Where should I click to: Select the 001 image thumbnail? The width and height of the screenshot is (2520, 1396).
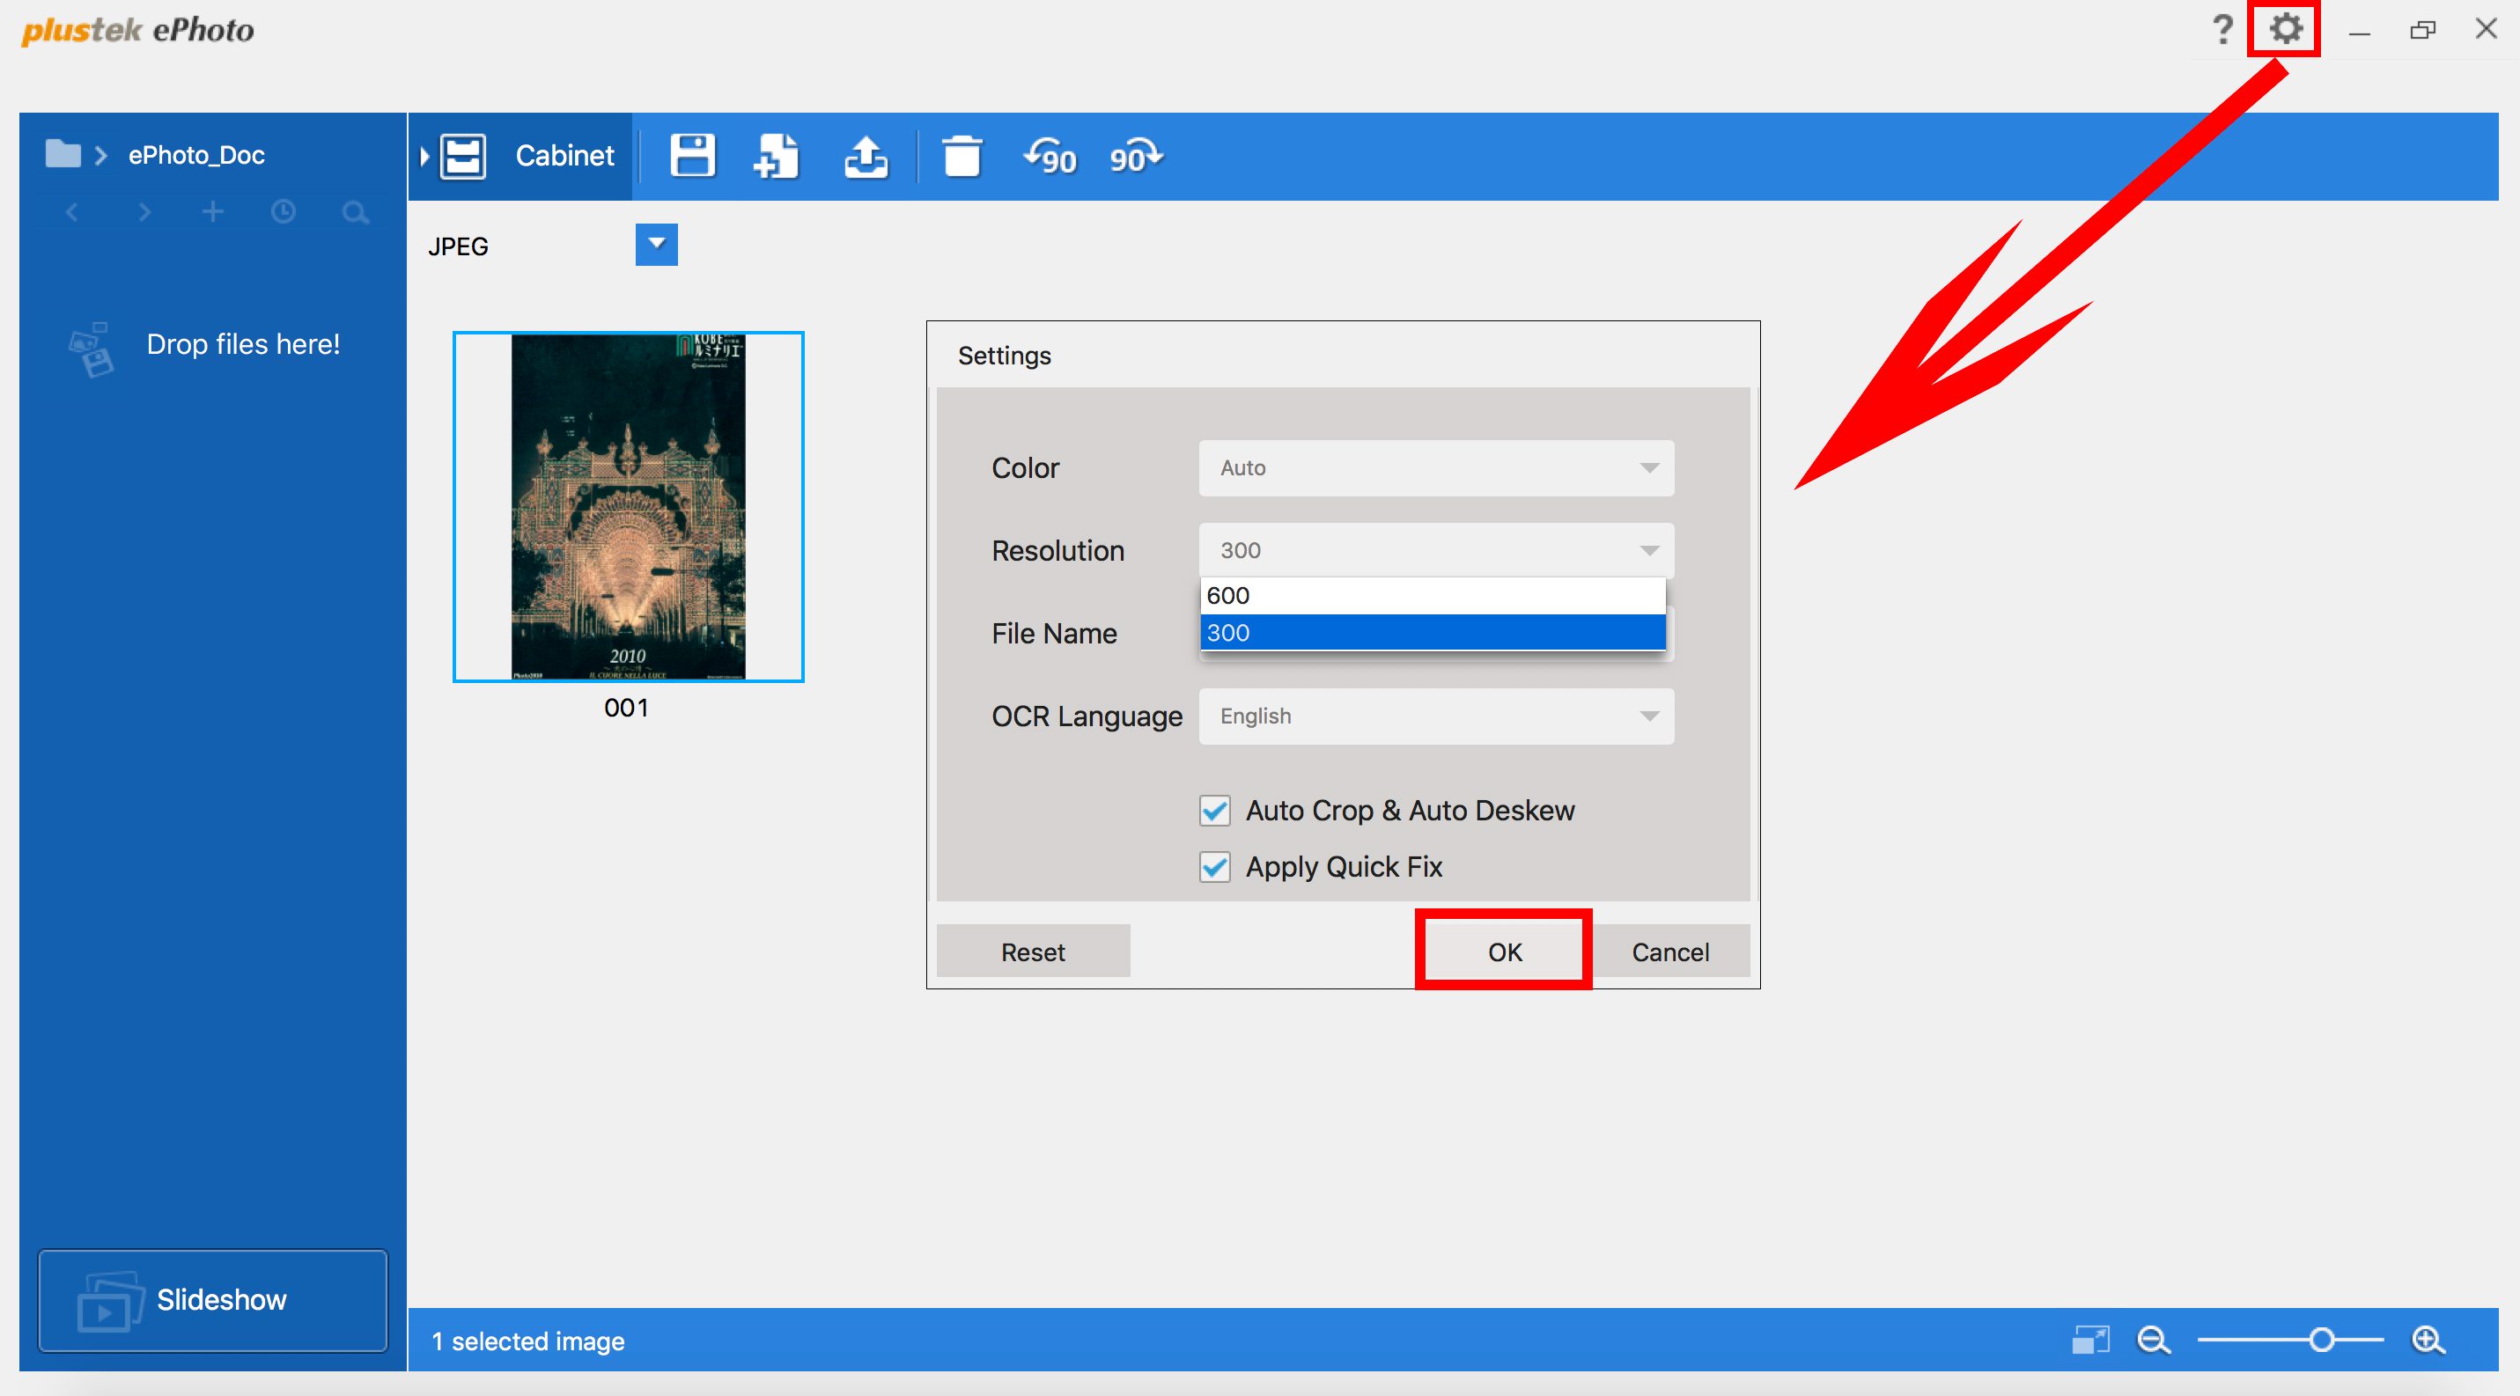[628, 506]
